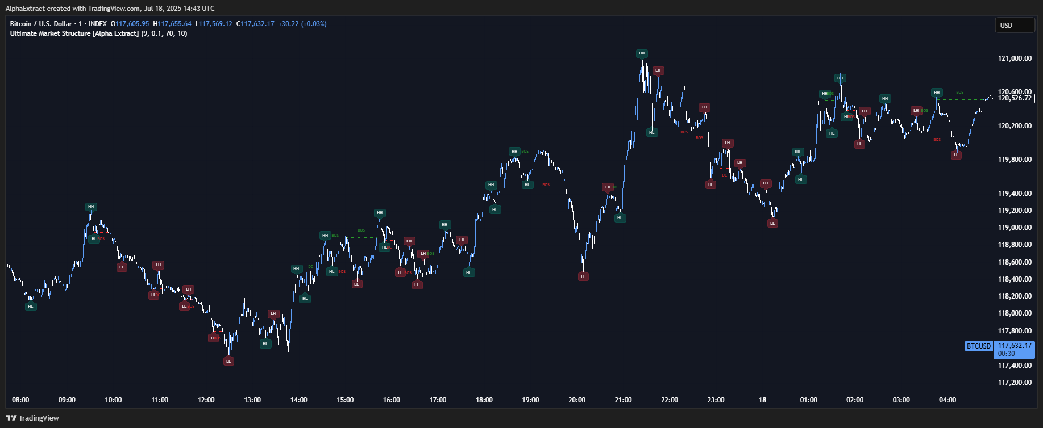The image size is (1043, 428).
Task: Click the close value 117,632.17 in header
Action: coord(257,24)
